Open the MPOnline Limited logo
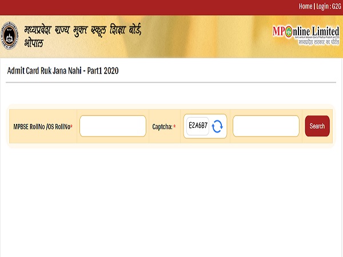Screen dimensions: 343x257 pos(306,35)
